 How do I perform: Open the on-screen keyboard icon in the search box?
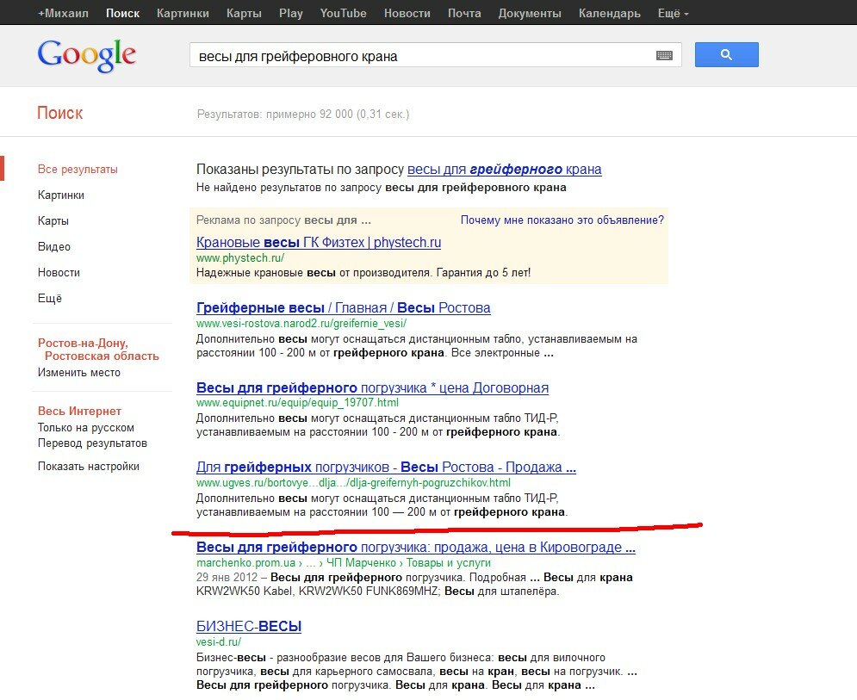click(664, 55)
